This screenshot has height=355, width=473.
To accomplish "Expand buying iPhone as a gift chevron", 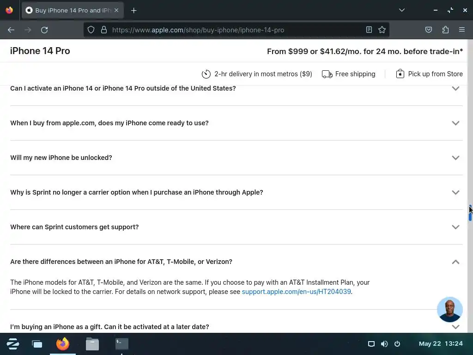I will click(x=455, y=327).
